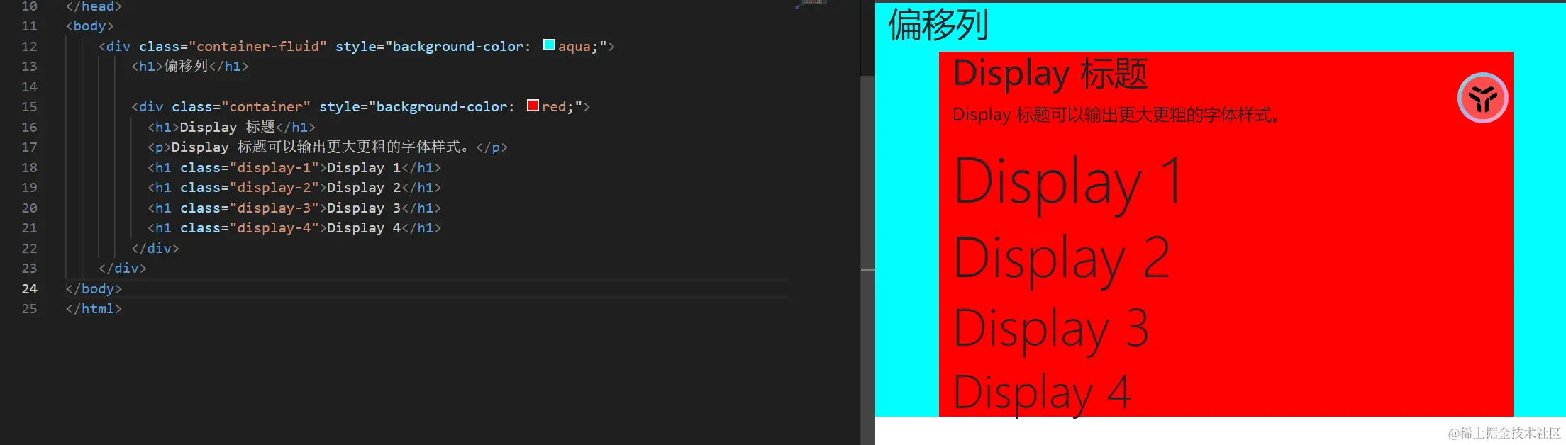Click the closing </div> tag on line 23

(123, 269)
